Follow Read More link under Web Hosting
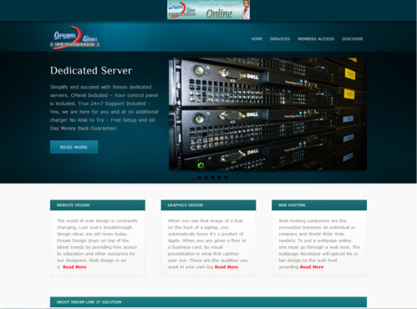Viewport: 417px width, 309px height. (312, 267)
